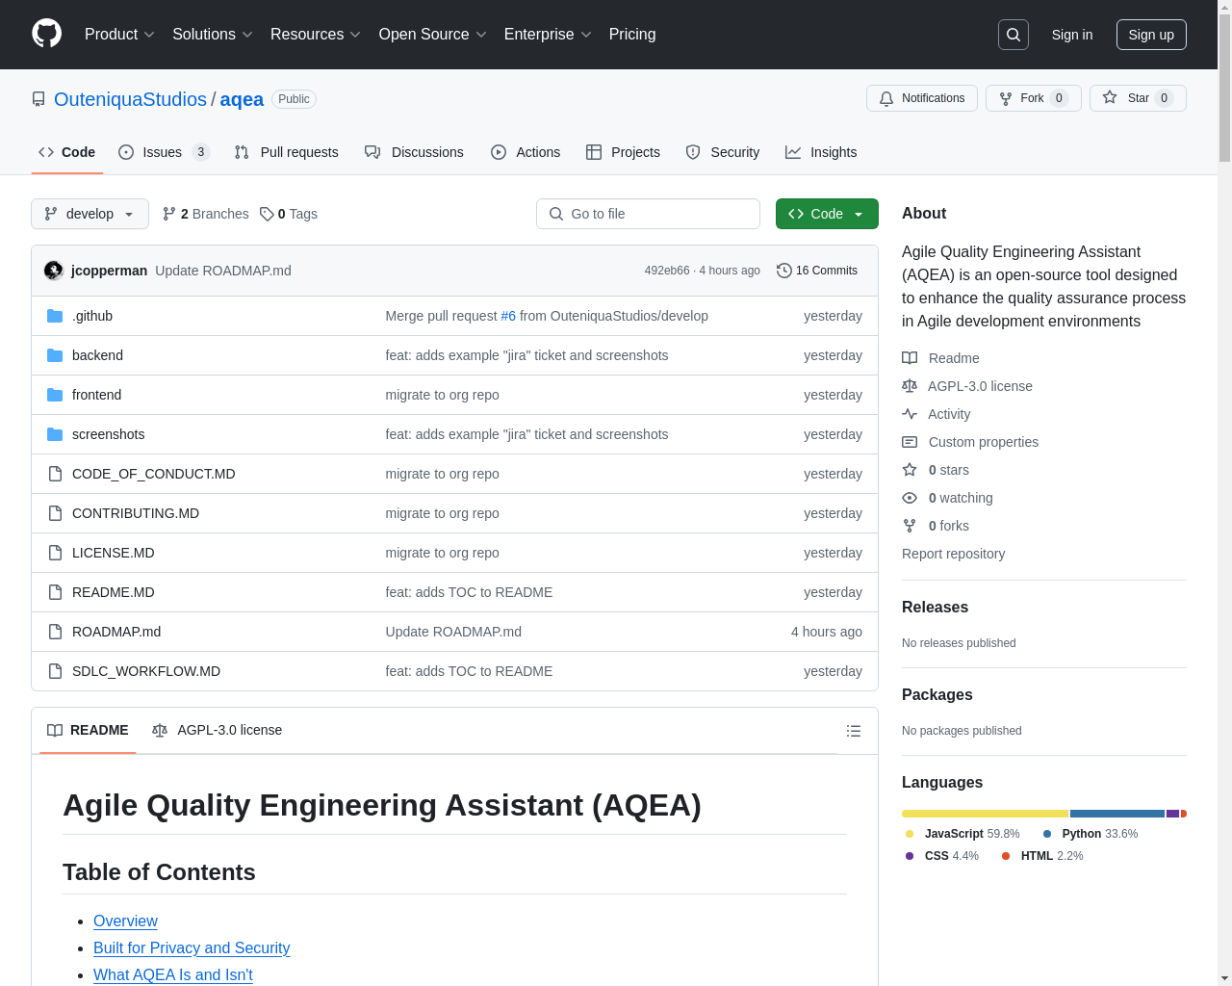Focus the Go to file search field
Image resolution: width=1232 pixels, height=986 pixels.
(x=648, y=214)
